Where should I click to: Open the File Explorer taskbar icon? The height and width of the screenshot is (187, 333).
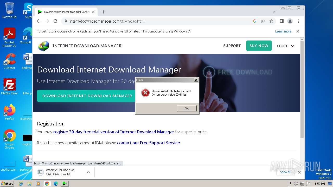pyautogui.click(x=29, y=184)
